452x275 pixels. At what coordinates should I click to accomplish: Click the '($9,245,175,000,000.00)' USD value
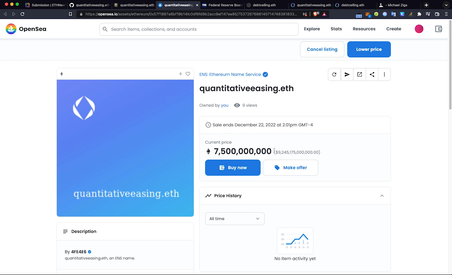pyautogui.click(x=297, y=152)
